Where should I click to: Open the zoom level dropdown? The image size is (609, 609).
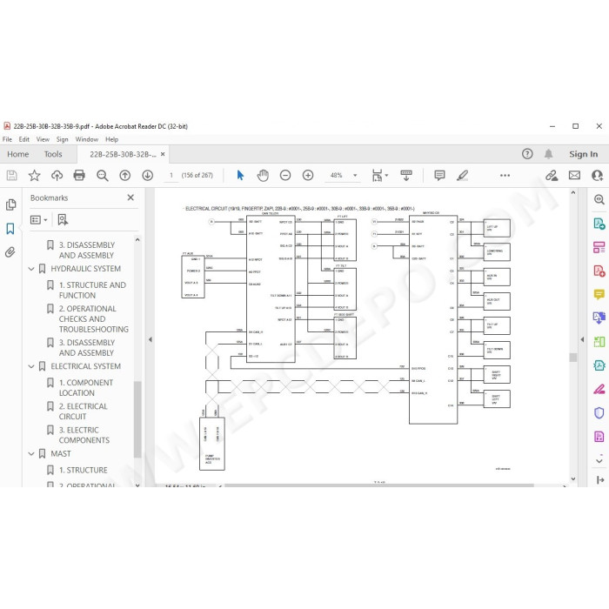(355, 176)
